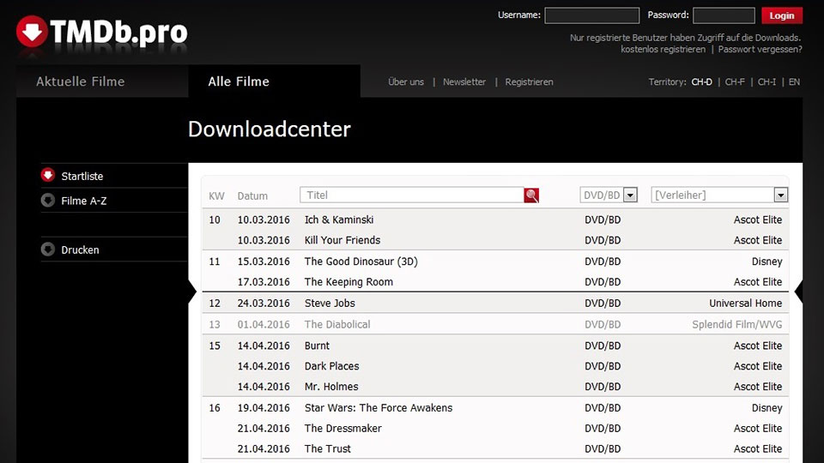Switch territory to CH-F

click(x=734, y=82)
